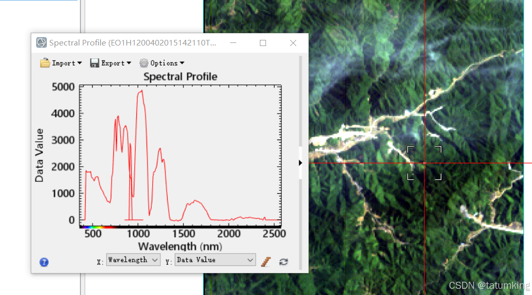Open the Options menu
The height and width of the screenshot is (295, 532).
click(x=162, y=63)
